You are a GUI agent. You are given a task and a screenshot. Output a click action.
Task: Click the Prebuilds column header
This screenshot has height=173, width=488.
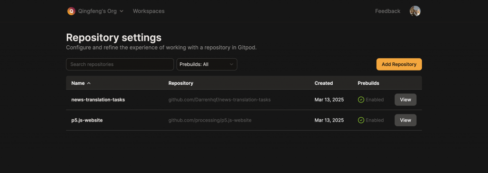coord(368,83)
